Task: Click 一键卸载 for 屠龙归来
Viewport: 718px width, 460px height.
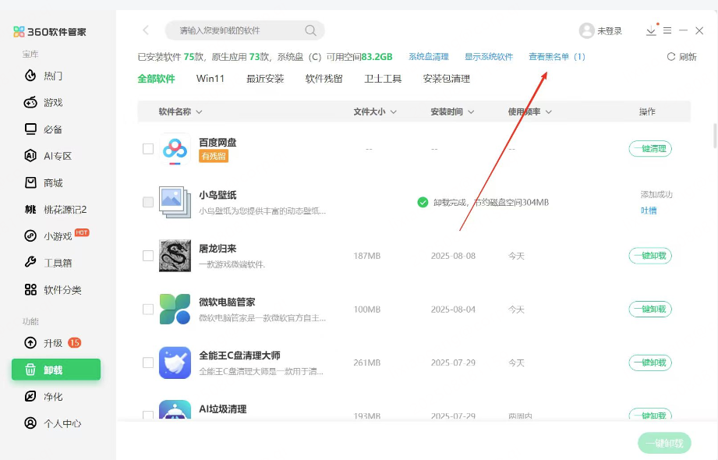Action: [650, 256]
